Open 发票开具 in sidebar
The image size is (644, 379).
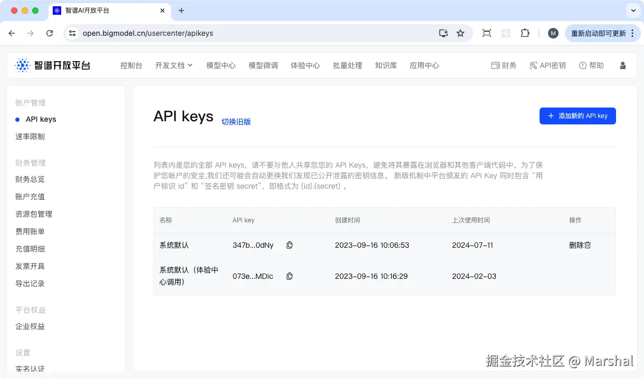point(30,266)
